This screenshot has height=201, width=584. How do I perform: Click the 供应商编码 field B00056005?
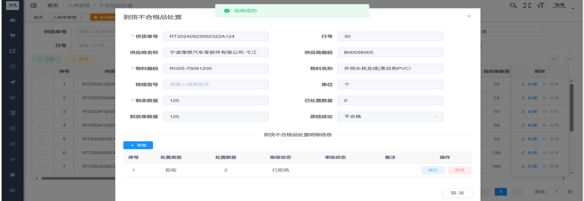pyautogui.click(x=390, y=52)
